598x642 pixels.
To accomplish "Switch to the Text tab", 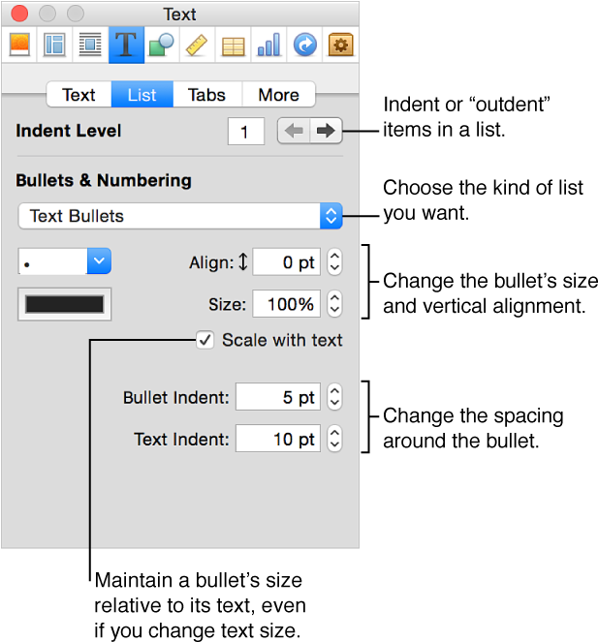I will click(x=79, y=95).
